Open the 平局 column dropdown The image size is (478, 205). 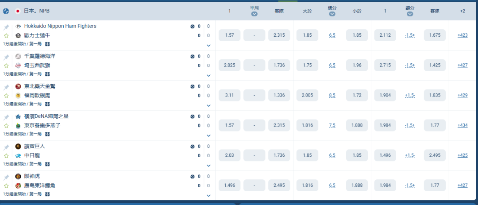(254, 14)
